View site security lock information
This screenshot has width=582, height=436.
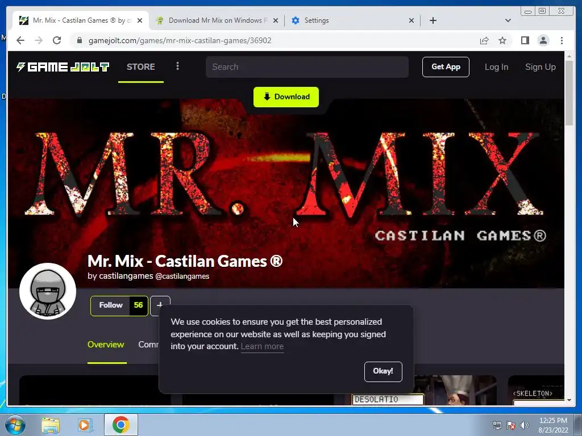click(x=79, y=40)
